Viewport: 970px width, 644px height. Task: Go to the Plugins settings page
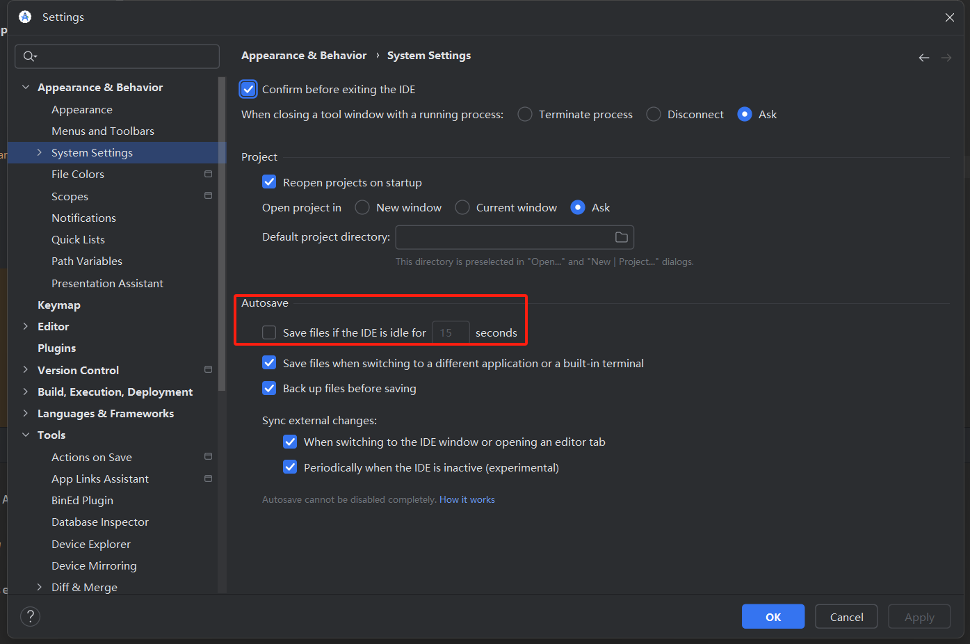coord(57,348)
